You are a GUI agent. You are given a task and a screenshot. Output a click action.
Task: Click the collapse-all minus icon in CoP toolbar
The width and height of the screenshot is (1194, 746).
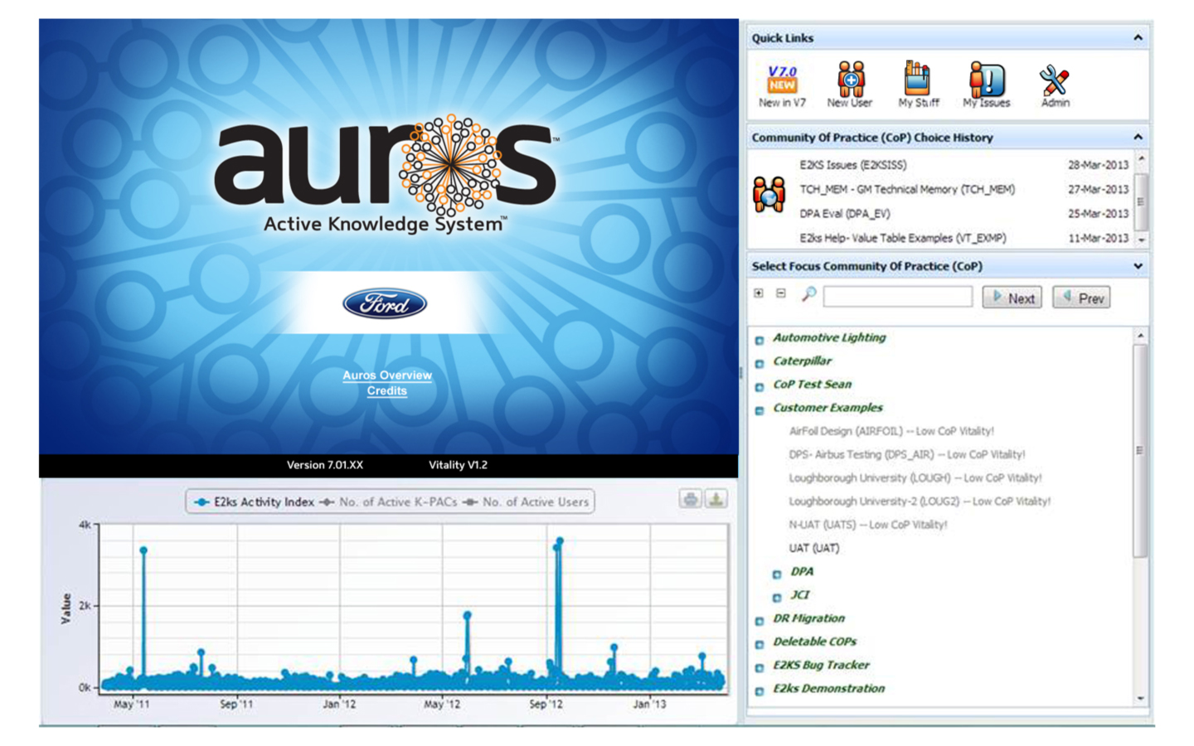click(781, 293)
